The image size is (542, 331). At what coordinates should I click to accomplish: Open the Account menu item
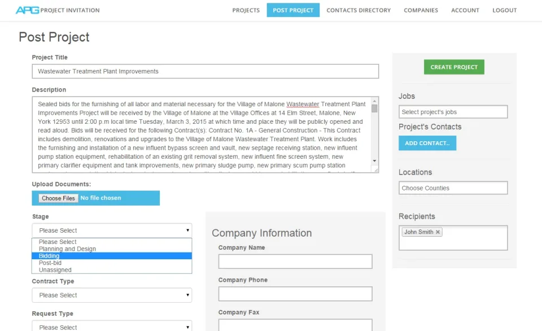[x=465, y=10]
